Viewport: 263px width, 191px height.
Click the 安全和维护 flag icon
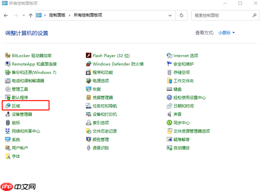[x=169, y=64]
